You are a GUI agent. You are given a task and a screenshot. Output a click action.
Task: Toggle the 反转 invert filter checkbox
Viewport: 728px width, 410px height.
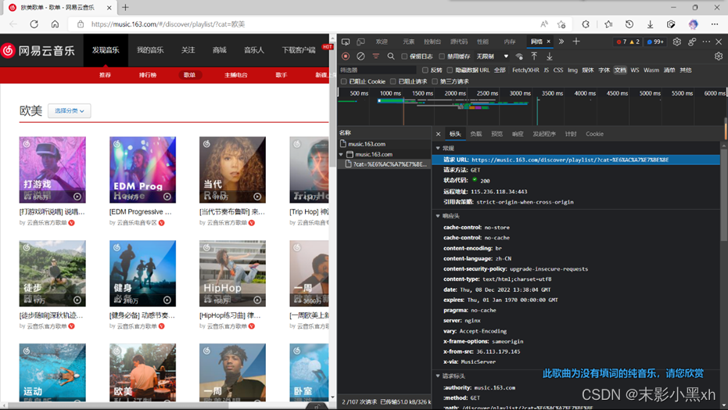pos(425,70)
